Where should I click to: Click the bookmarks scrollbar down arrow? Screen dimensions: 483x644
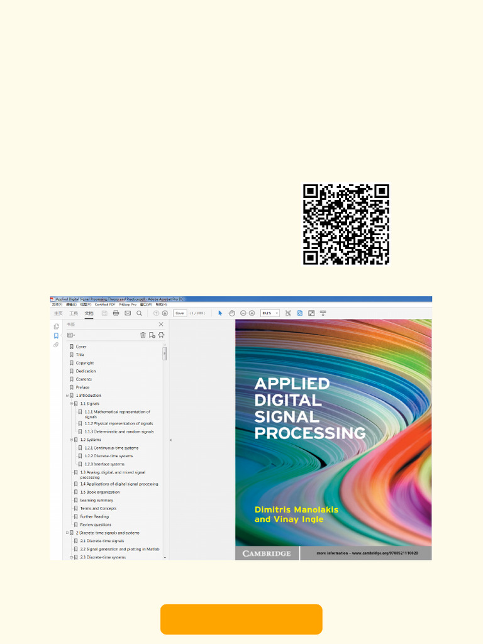tap(165, 558)
